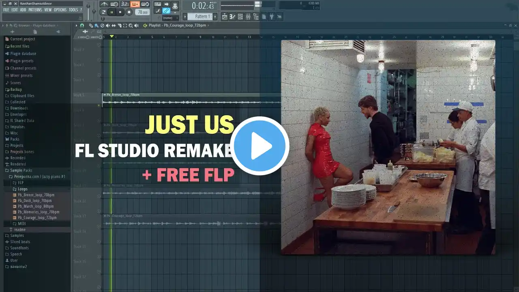Click the hat-shaped icon in the top toolbar
Image resolution: width=519 pixels, height=292 pixels.
pyautogui.click(x=175, y=5)
